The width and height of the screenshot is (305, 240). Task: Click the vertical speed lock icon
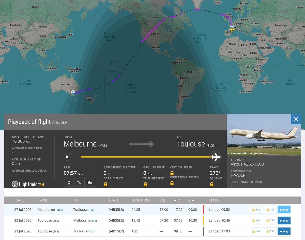pyautogui.click(x=172, y=173)
